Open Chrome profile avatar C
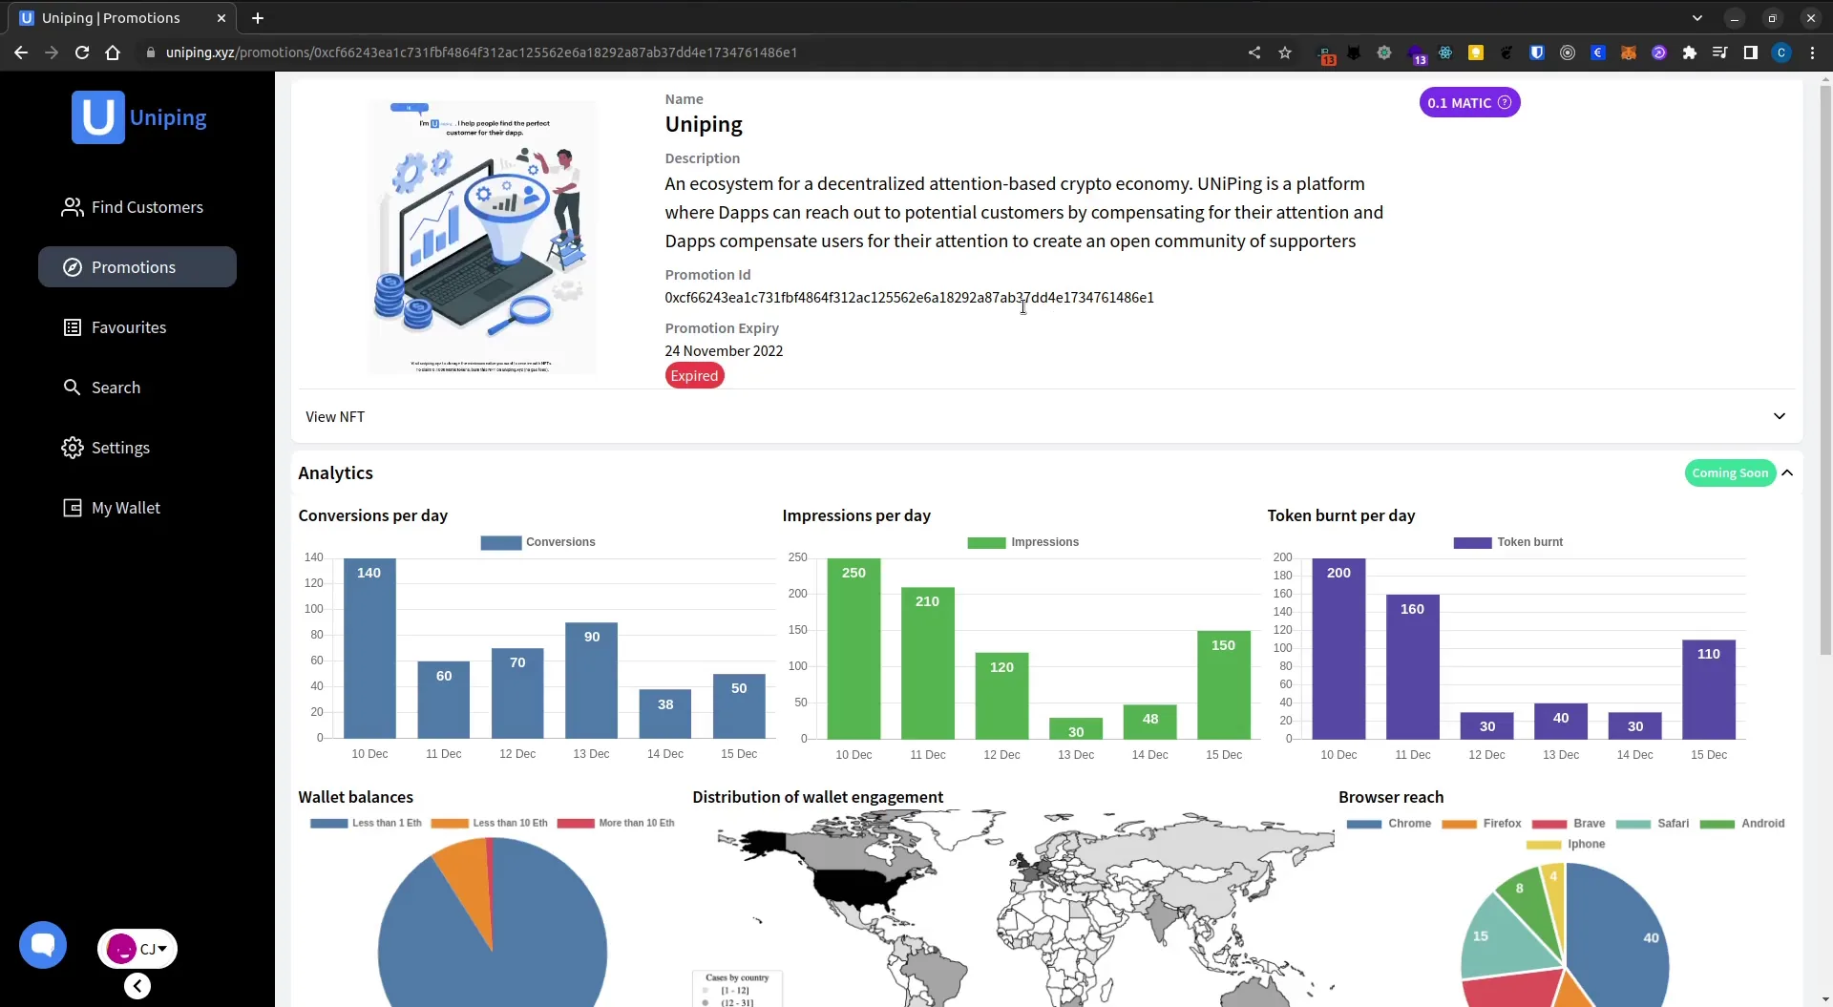 click(x=1781, y=52)
